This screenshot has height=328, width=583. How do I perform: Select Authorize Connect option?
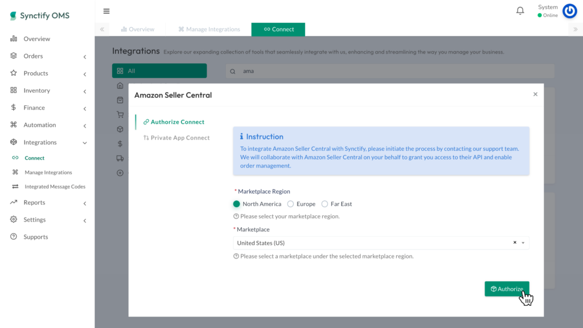coord(174,122)
